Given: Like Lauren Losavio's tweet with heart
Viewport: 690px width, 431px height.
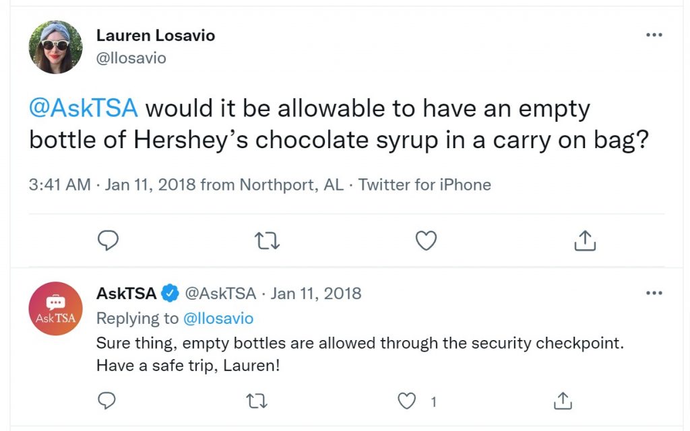Looking at the screenshot, I should pyautogui.click(x=426, y=240).
